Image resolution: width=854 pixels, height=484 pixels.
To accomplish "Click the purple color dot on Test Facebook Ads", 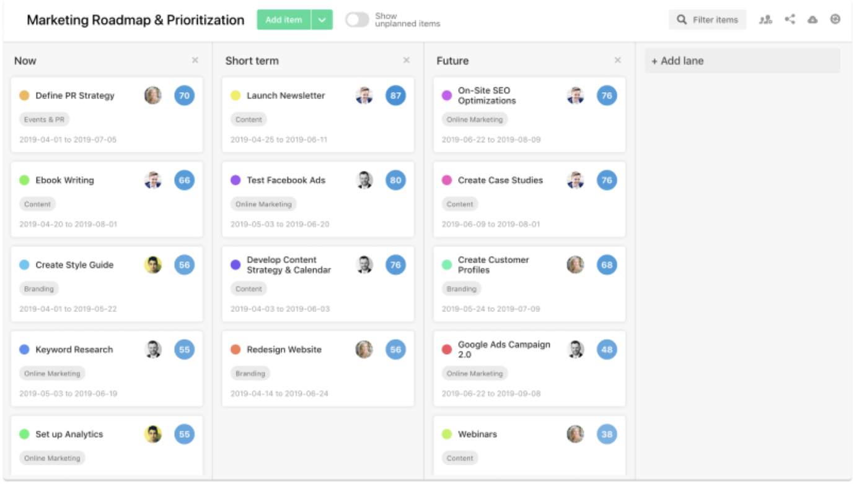I will pos(236,180).
